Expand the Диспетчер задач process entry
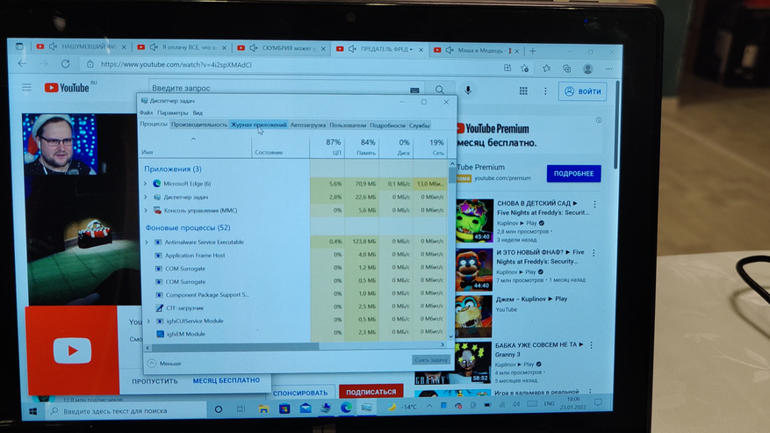770x433 pixels. pyautogui.click(x=146, y=198)
